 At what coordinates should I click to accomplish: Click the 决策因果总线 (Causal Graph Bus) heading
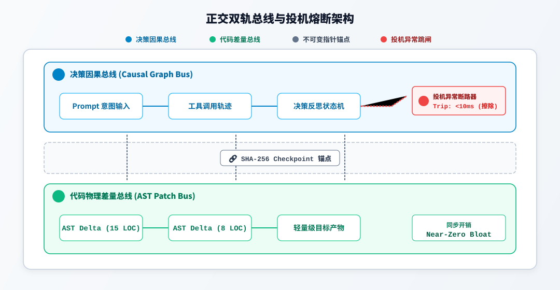(131, 75)
